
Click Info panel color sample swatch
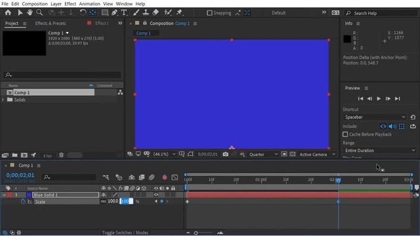[x=347, y=39]
